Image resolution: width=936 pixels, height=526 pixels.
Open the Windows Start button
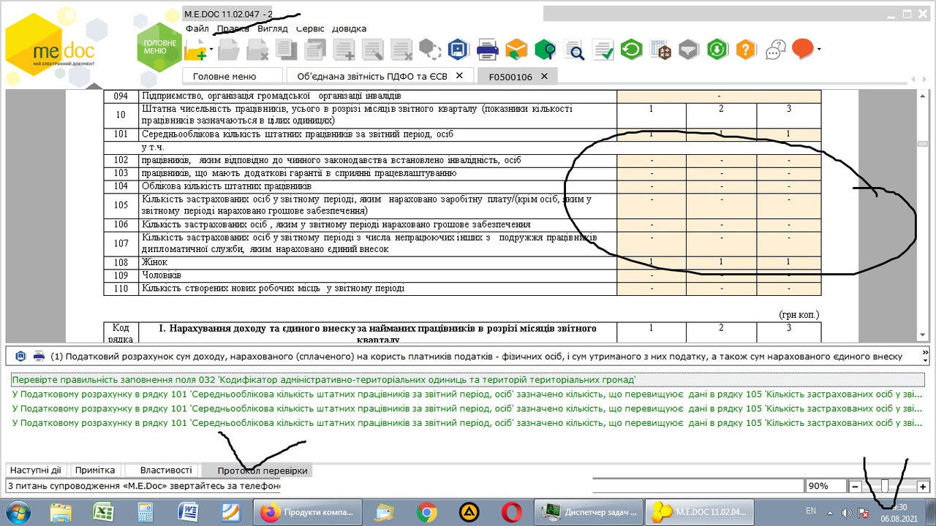click(18, 511)
